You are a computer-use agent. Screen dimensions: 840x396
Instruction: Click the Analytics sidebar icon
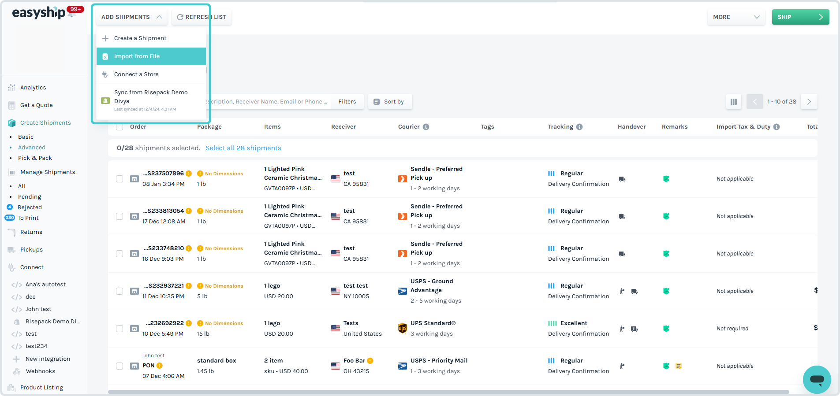pos(12,88)
